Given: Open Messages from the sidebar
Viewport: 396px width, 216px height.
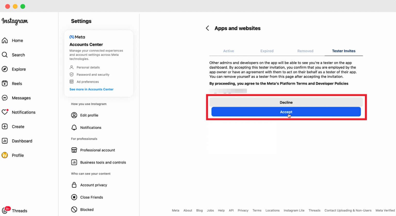Looking at the screenshot, I should click(x=5, y=98).
